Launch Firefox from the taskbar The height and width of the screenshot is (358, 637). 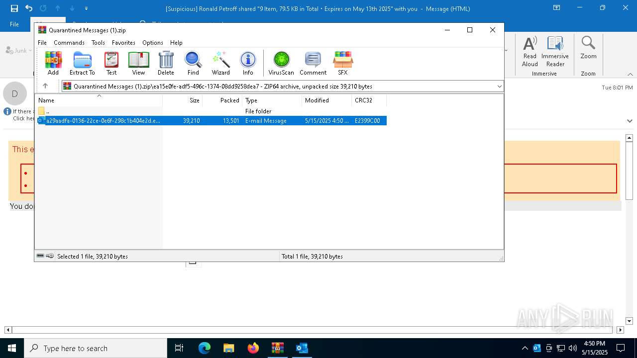(253, 348)
